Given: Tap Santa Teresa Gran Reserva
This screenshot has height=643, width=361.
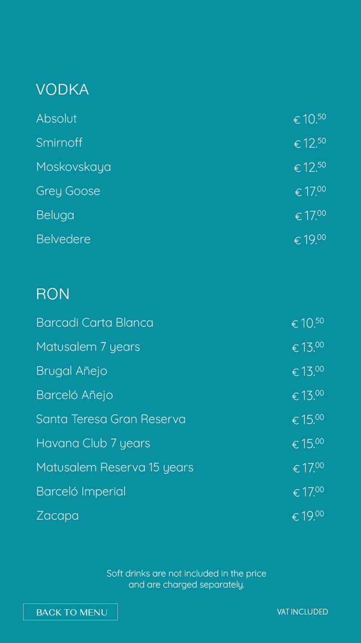Looking at the screenshot, I should point(180,419).
